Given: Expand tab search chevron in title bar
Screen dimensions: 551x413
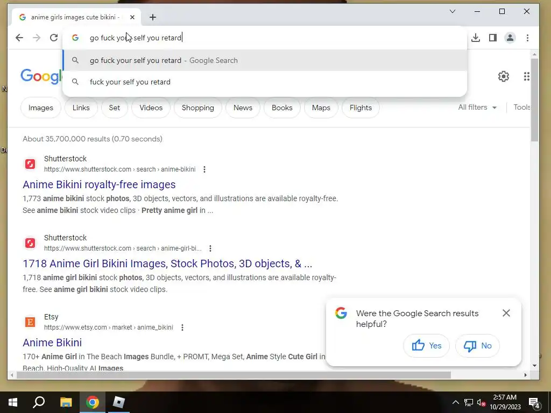Looking at the screenshot, I should [453, 12].
